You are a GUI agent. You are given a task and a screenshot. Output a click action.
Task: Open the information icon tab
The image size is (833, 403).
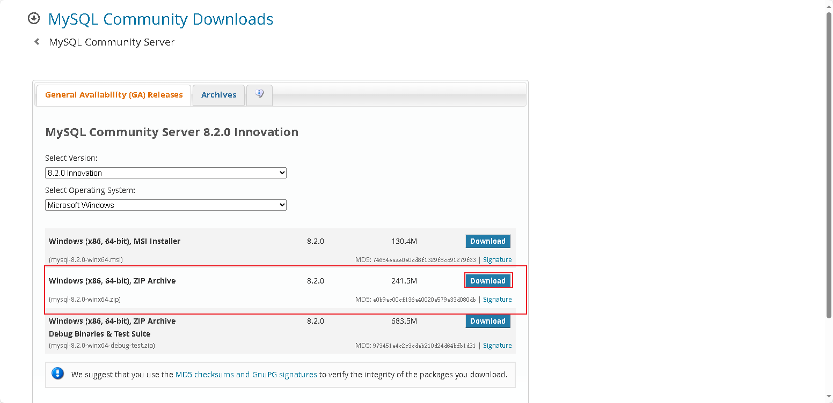pos(259,95)
